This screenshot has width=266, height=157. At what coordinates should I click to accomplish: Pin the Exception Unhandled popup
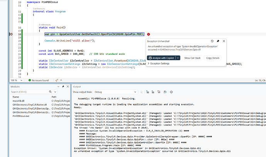coord(218,41)
